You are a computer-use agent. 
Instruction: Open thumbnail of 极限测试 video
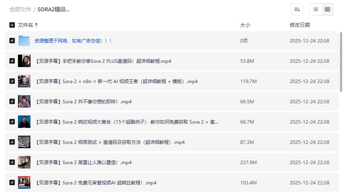[x=24, y=142]
